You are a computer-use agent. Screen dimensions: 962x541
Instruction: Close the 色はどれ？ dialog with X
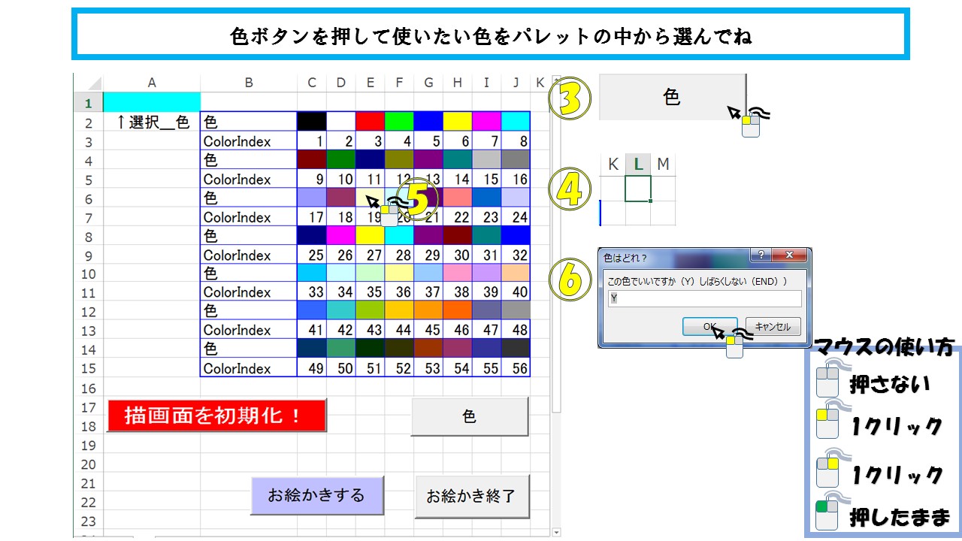coord(790,255)
